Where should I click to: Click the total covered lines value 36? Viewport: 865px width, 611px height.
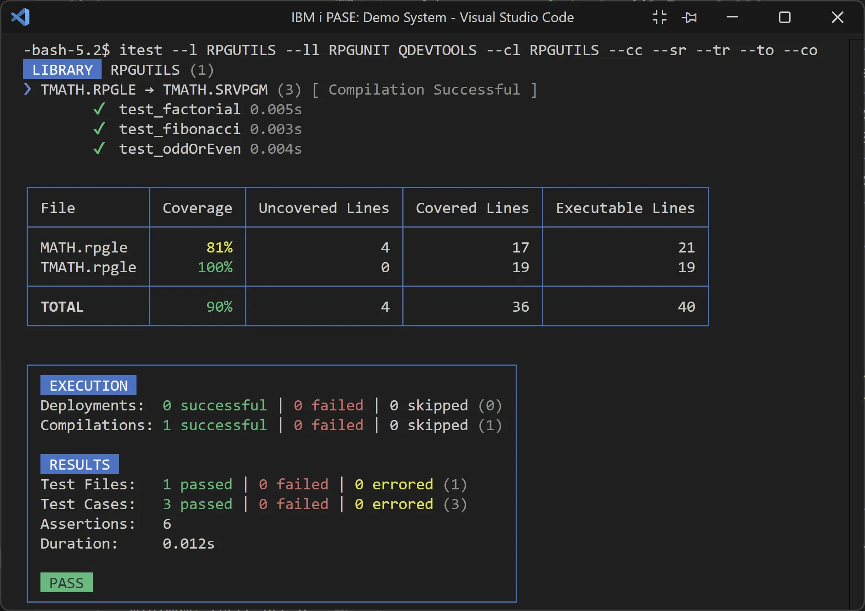pyautogui.click(x=521, y=307)
